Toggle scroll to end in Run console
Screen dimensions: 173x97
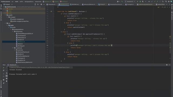tap(6, 76)
